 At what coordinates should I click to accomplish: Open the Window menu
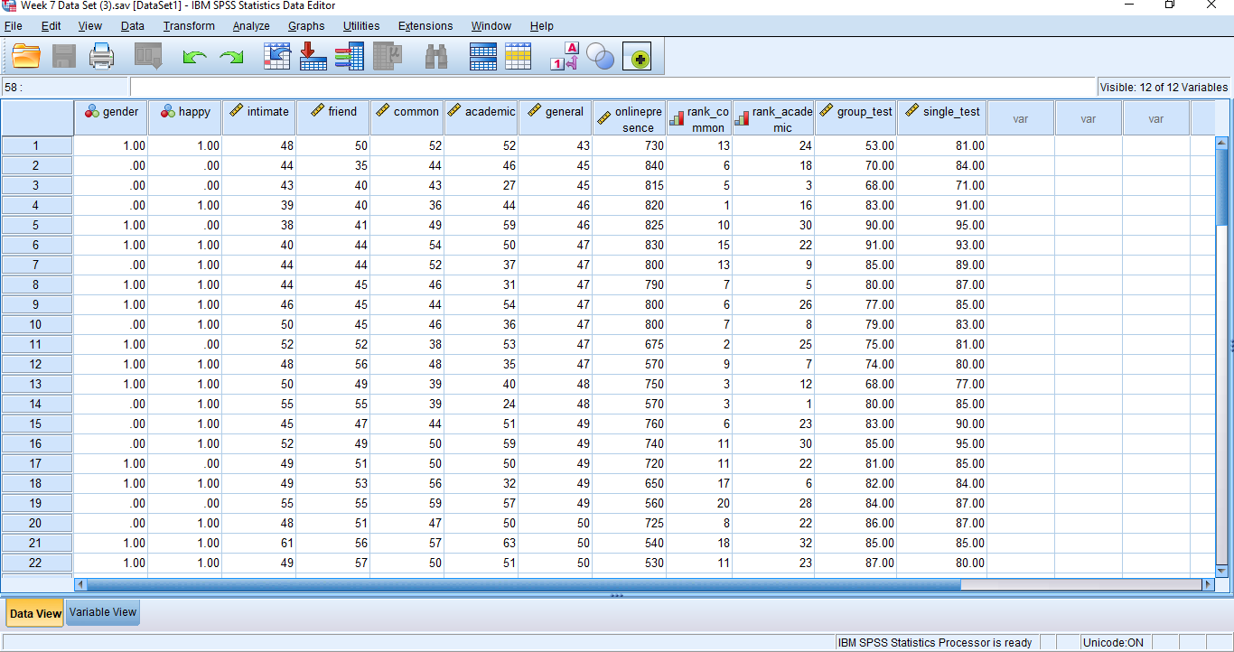pyautogui.click(x=491, y=26)
